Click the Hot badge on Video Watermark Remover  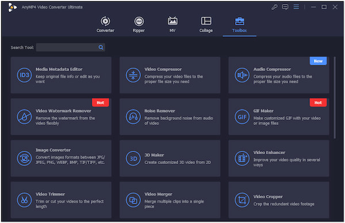[100, 103]
